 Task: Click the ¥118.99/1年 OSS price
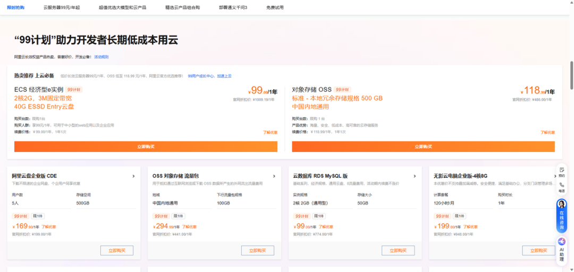click(x=537, y=90)
